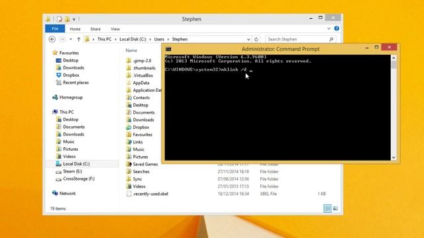This screenshot has width=424, height=238.
Task: Open Pictures under This PC
Action: (70, 149)
